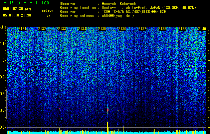Click the 'Observer' field label
210x134 pixels.
coord(68,4)
